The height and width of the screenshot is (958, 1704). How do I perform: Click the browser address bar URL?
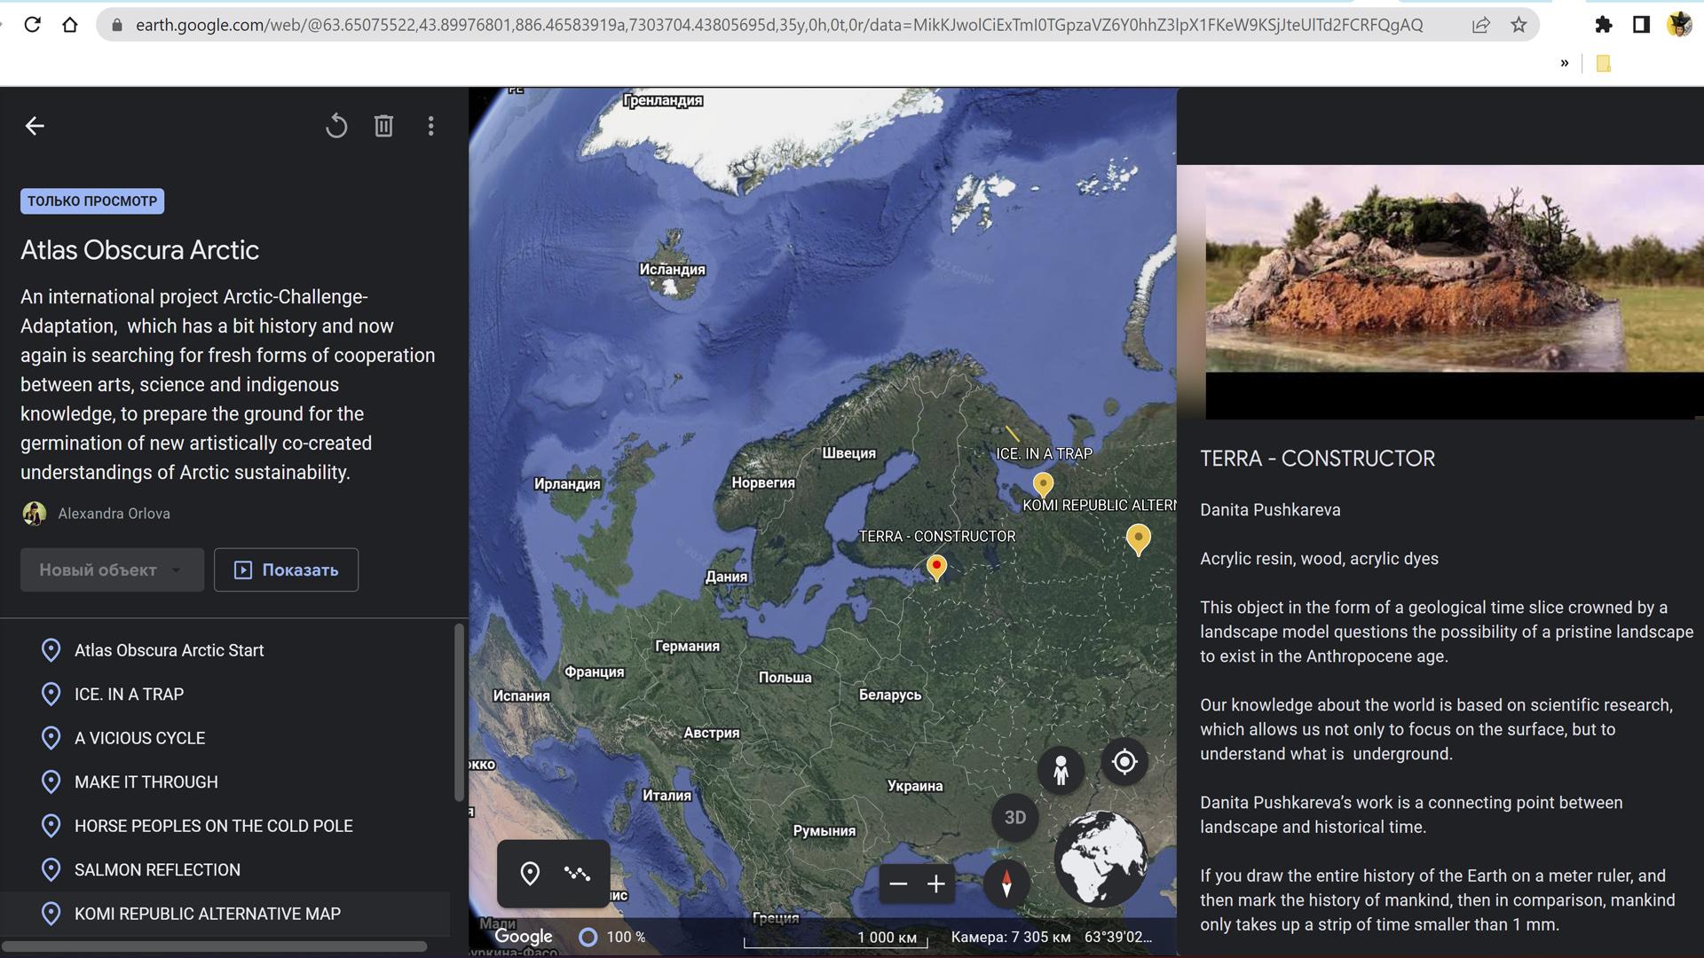point(779,25)
